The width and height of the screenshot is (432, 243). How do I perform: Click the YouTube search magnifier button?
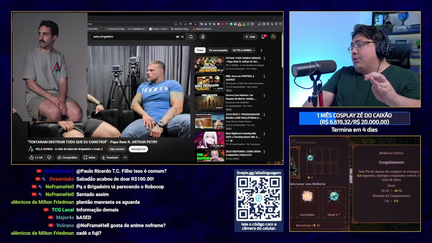click(191, 37)
